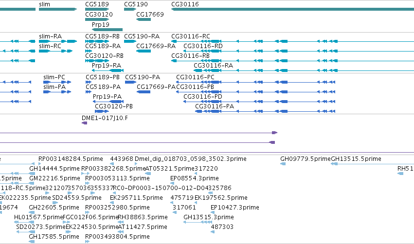414x244 pixels.
Task: Select the Prp19-RA transcript label
Action: (x=107, y=66)
